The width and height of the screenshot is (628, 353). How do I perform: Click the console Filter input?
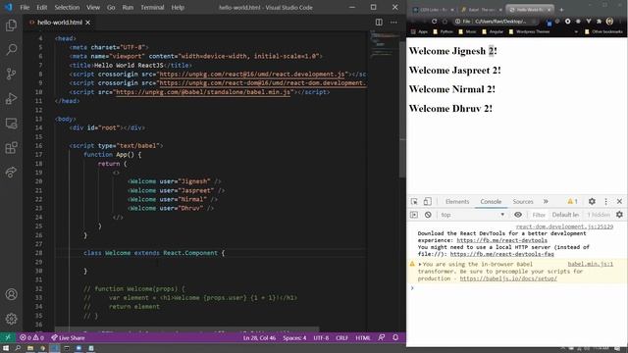[x=539, y=215]
